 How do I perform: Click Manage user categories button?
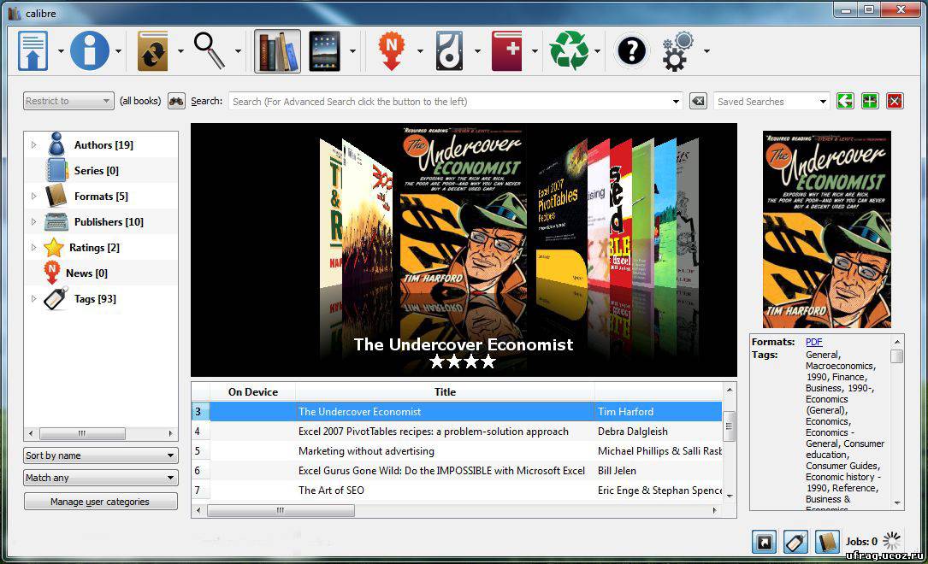tap(100, 502)
